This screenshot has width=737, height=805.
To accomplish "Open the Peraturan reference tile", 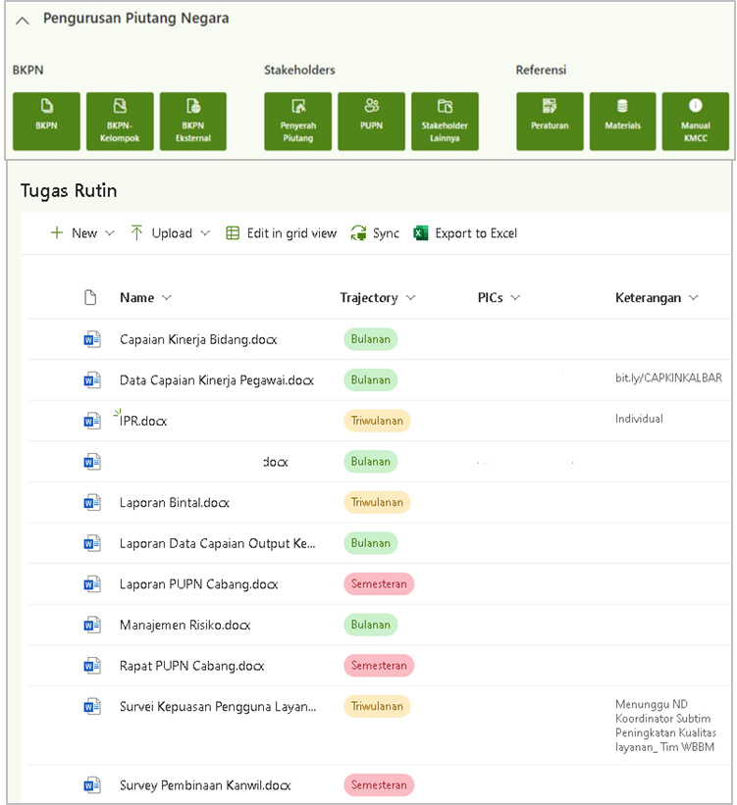I will tap(550, 122).
